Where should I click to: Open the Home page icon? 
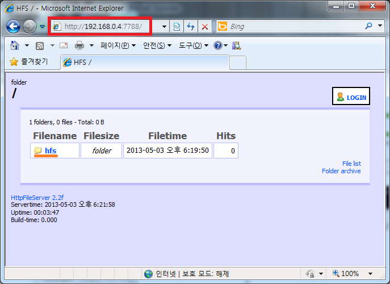click(x=15, y=45)
